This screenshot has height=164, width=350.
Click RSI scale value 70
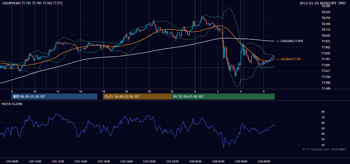(323, 117)
